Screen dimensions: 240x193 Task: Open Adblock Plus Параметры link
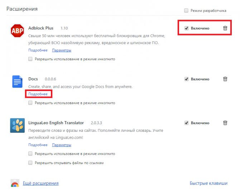pos(62,50)
